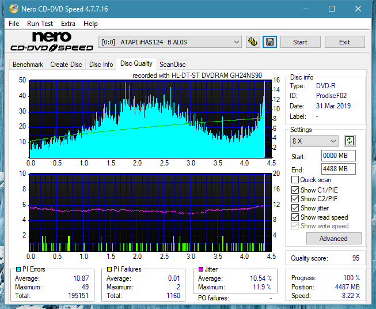Open the drive selection dropdown ATAPI iHAS124
This screenshot has width=376, height=309.
(x=170, y=42)
